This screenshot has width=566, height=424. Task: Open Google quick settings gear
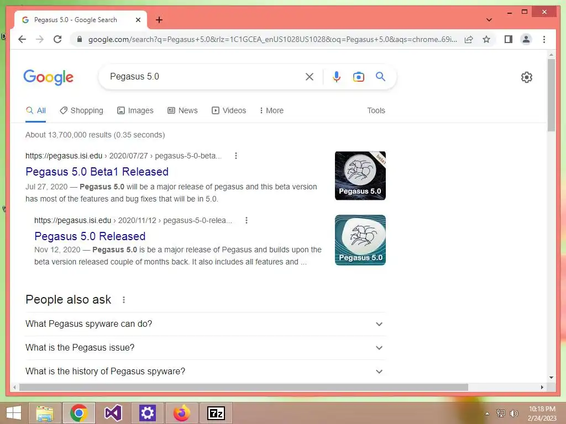click(x=527, y=77)
